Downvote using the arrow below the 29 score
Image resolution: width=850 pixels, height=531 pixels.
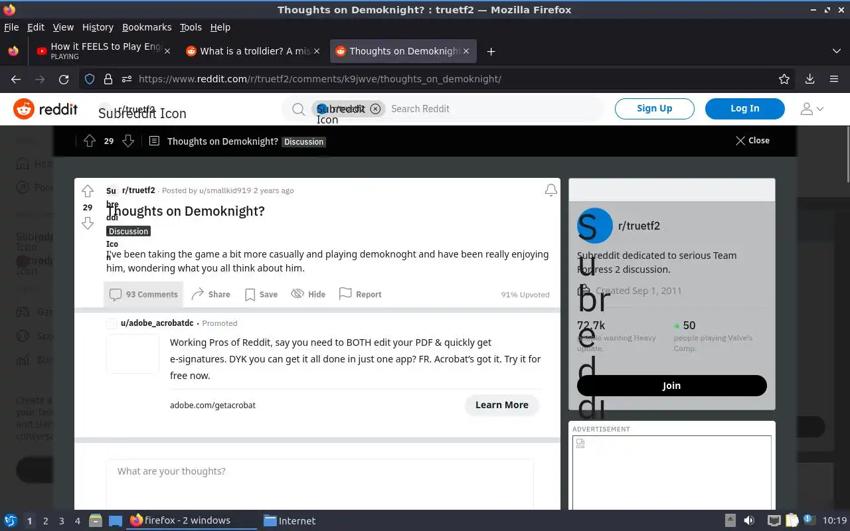(88, 223)
